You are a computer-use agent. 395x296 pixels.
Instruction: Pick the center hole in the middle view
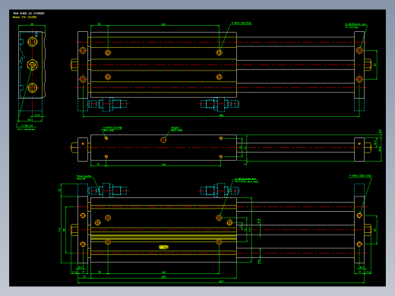pyautogui.click(x=163, y=140)
